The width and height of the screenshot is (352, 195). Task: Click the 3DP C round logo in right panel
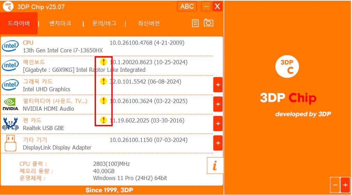click(x=287, y=67)
